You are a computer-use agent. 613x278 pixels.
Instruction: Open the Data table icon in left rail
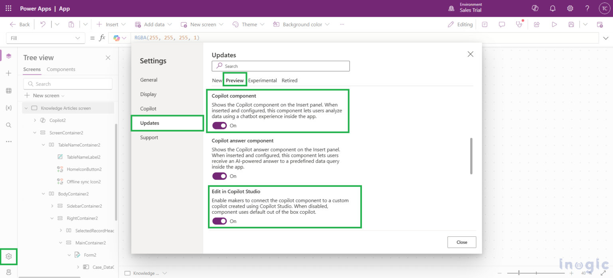[x=9, y=91]
